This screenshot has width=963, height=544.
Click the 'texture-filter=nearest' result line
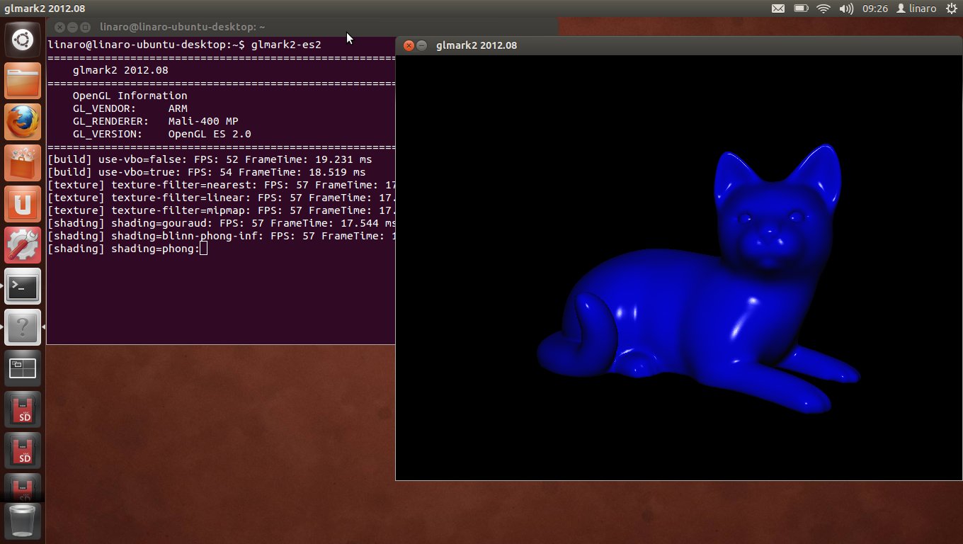coord(221,185)
